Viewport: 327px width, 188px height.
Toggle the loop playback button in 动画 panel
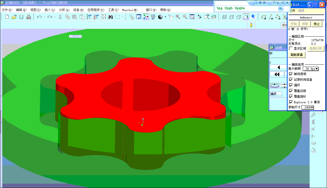(275, 85)
